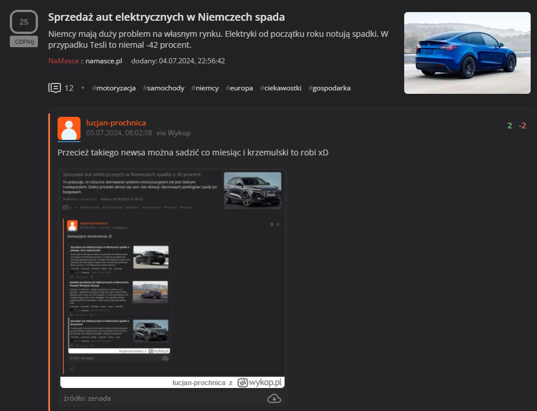Open the #europa tag

tap(239, 88)
